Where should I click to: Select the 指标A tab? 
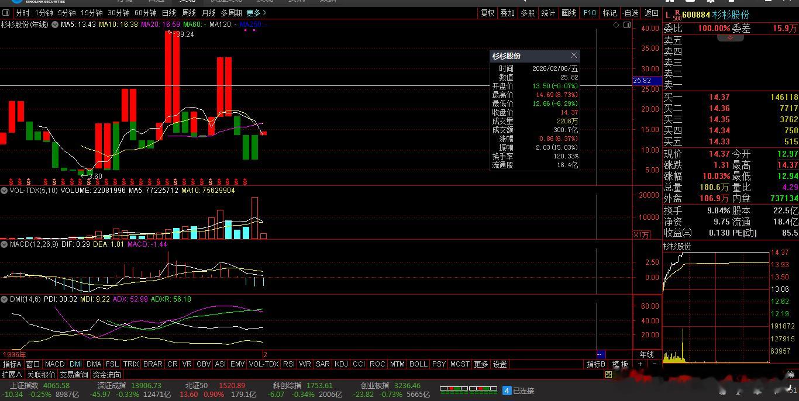pyautogui.click(x=12, y=364)
